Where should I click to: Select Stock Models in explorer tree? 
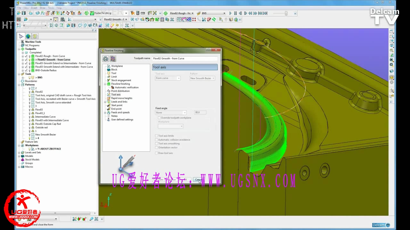32,160
